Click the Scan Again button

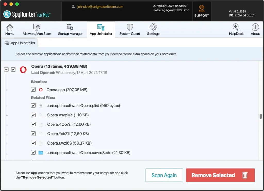pos(164,175)
